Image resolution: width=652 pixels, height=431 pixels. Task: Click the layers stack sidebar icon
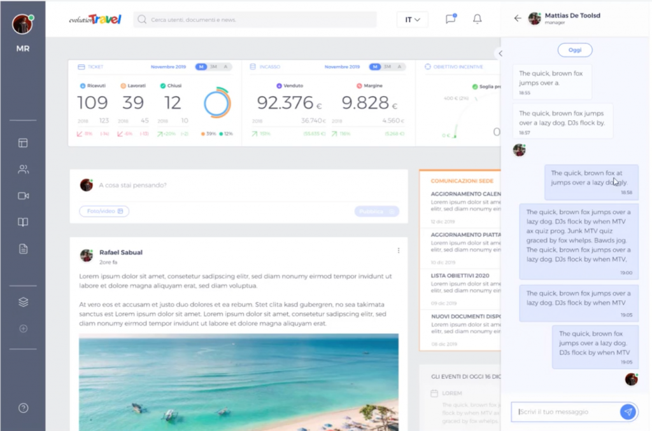[23, 302]
